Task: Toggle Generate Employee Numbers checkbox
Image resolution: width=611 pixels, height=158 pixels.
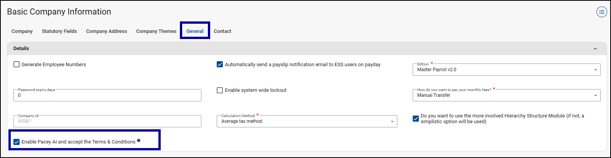Action: point(16,65)
